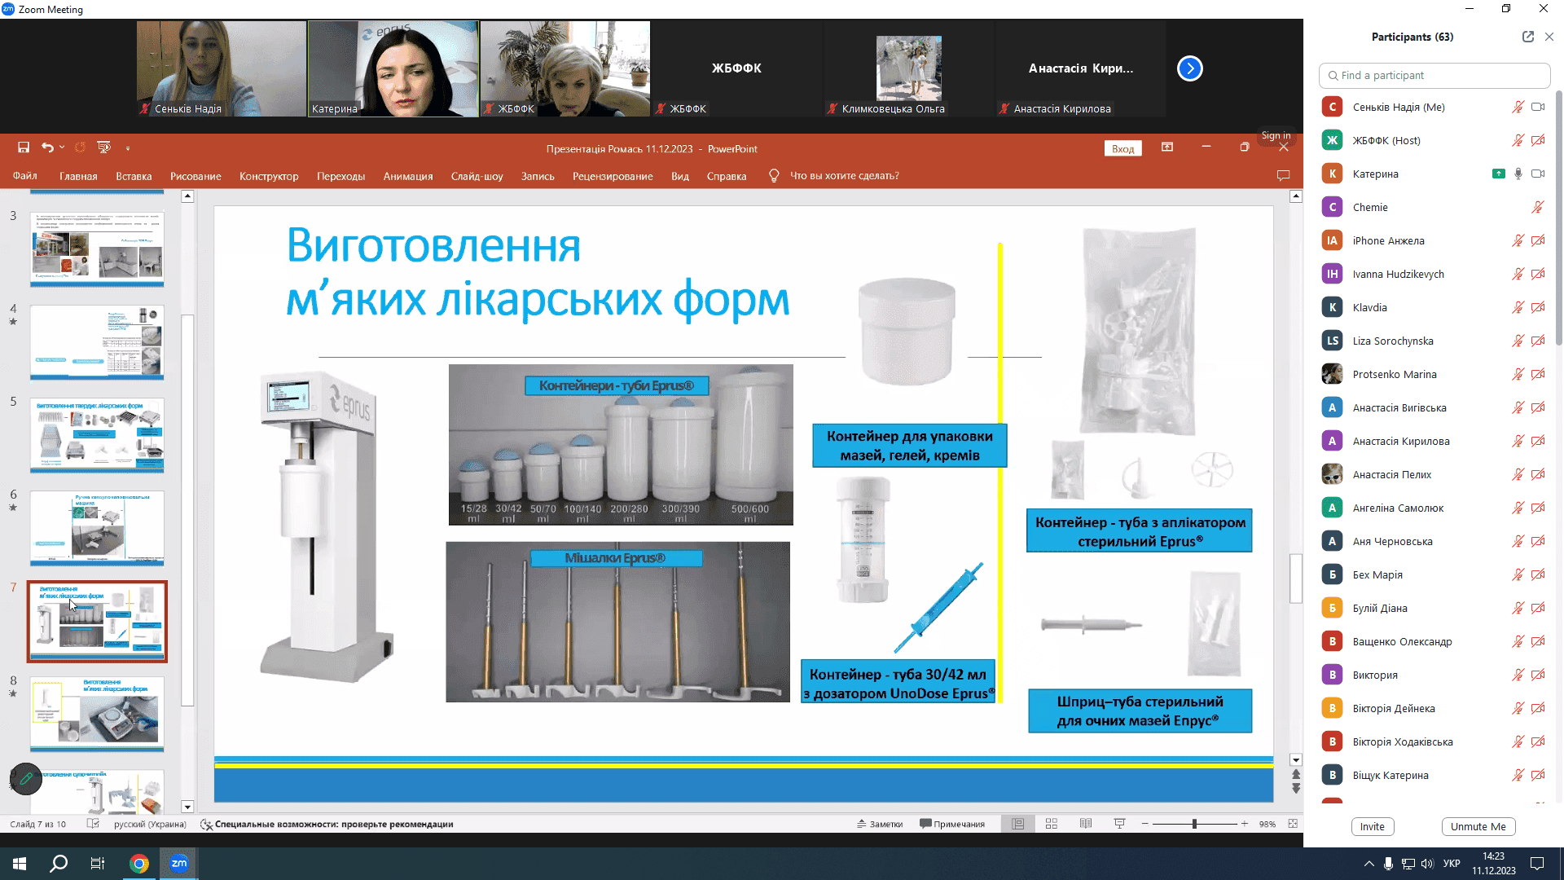The width and height of the screenshot is (1564, 880).
Task: Open the Windows Start menu
Action: click(20, 864)
